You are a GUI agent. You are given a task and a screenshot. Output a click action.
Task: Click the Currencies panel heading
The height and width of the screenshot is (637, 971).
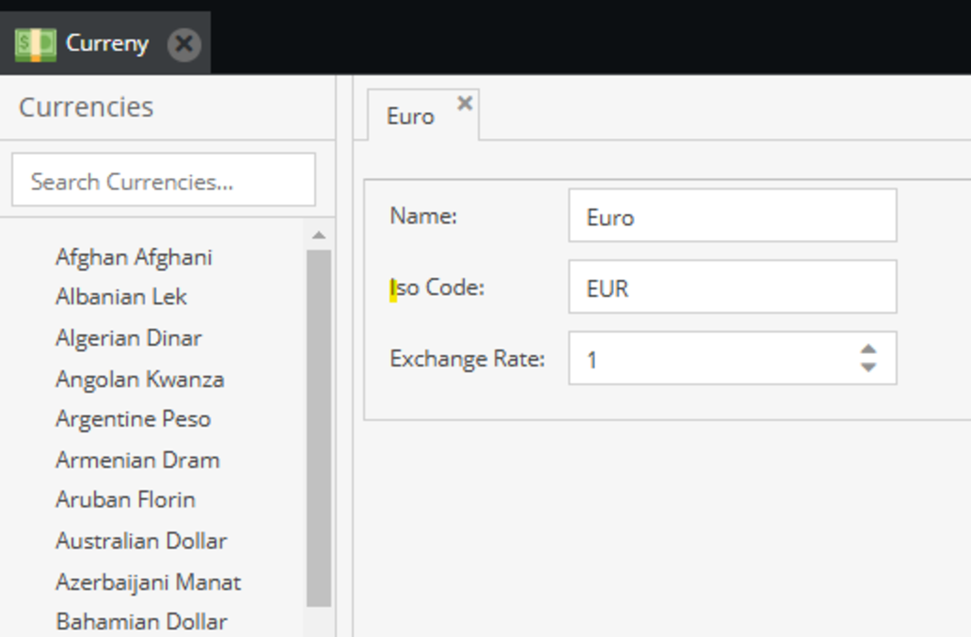(x=86, y=107)
